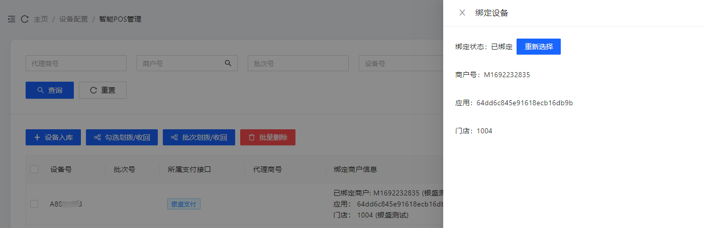
Task: Toggle the sidebar collapse menu icon
Action: pyautogui.click(x=12, y=20)
